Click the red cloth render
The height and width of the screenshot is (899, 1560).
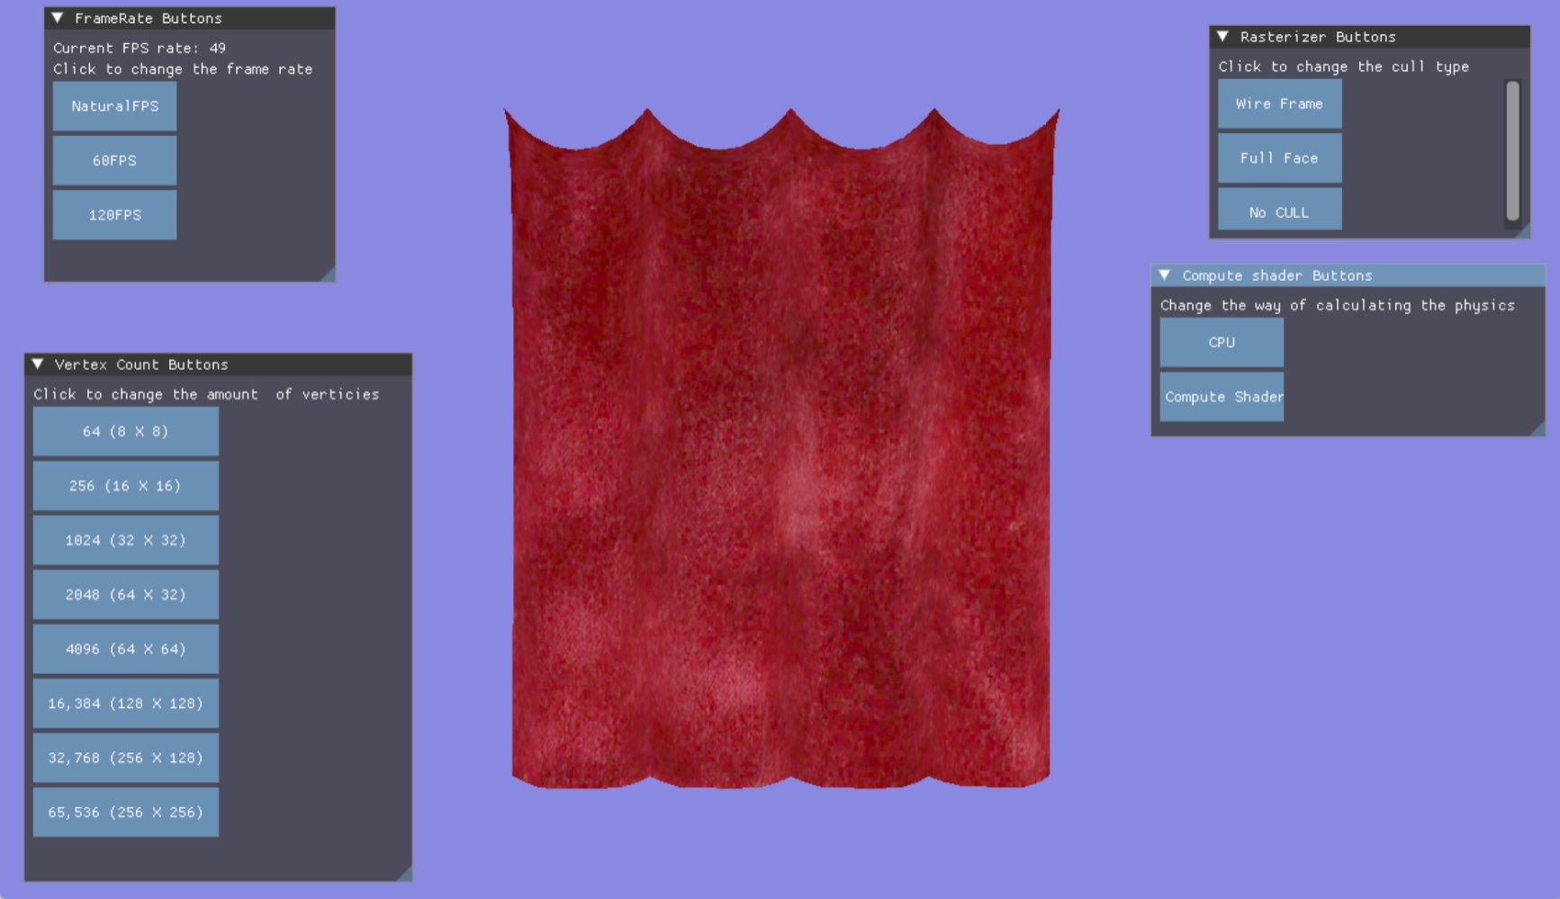(x=781, y=450)
